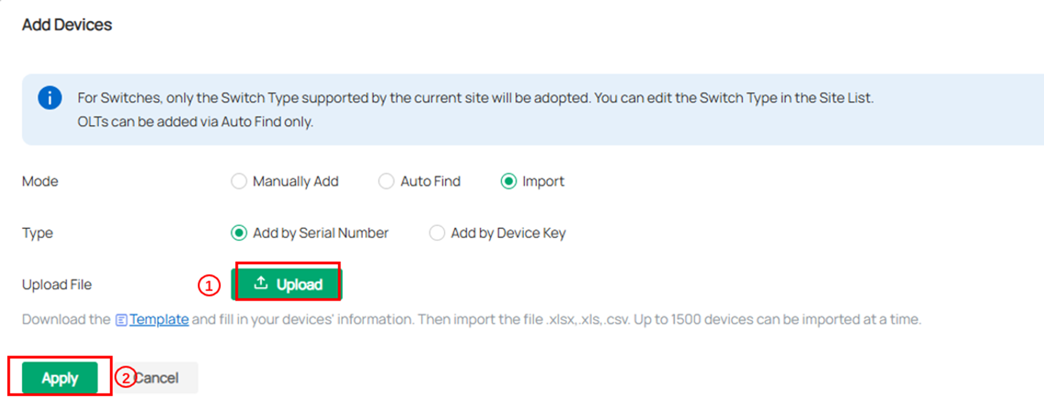1044x418 pixels.
Task: Click the Type label
Action: pyautogui.click(x=38, y=233)
